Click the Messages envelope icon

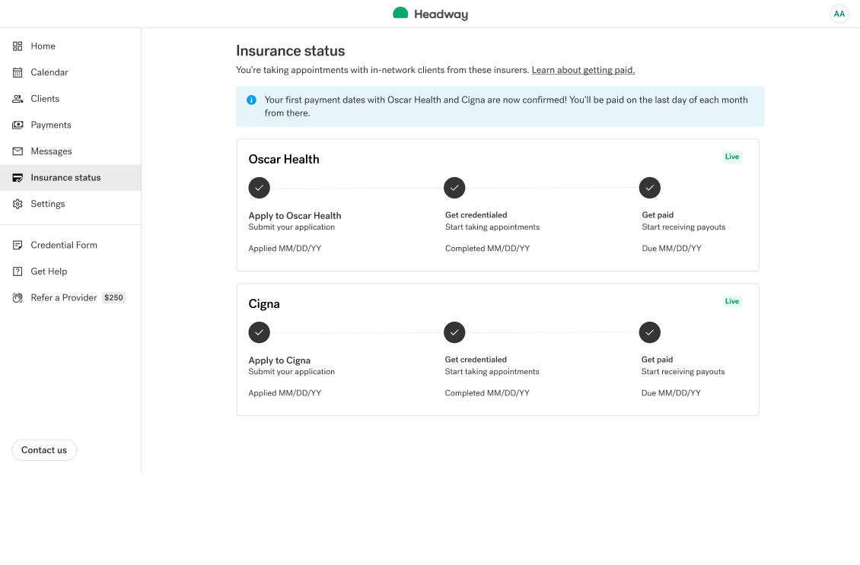[18, 151]
